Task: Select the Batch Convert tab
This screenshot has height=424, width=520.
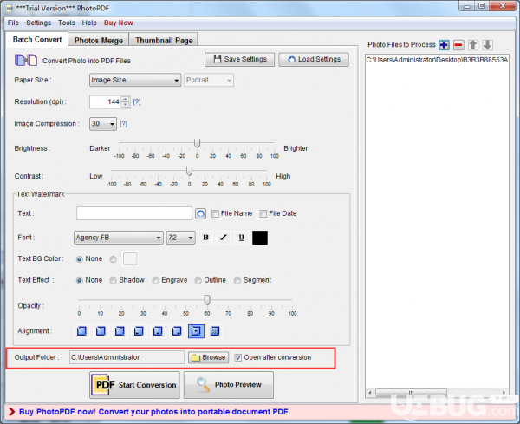Action: 37,39
